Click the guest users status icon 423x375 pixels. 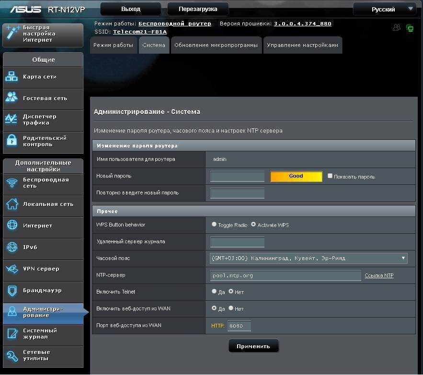397,27
